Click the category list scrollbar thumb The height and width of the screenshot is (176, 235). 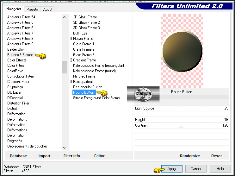click(65, 67)
